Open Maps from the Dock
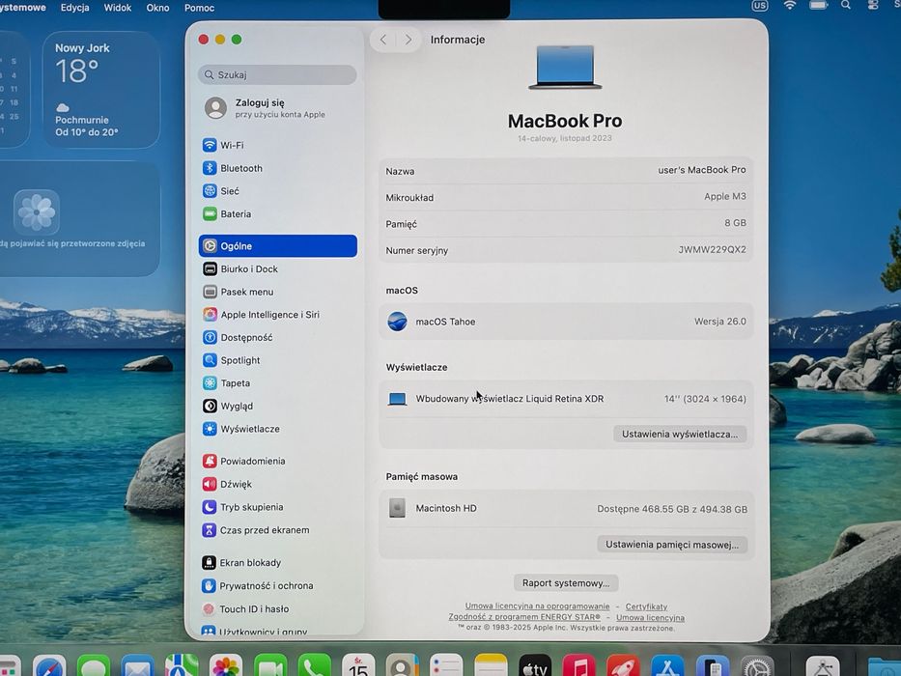The width and height of the screenshot is (901, 676). [x=182, y=666]
